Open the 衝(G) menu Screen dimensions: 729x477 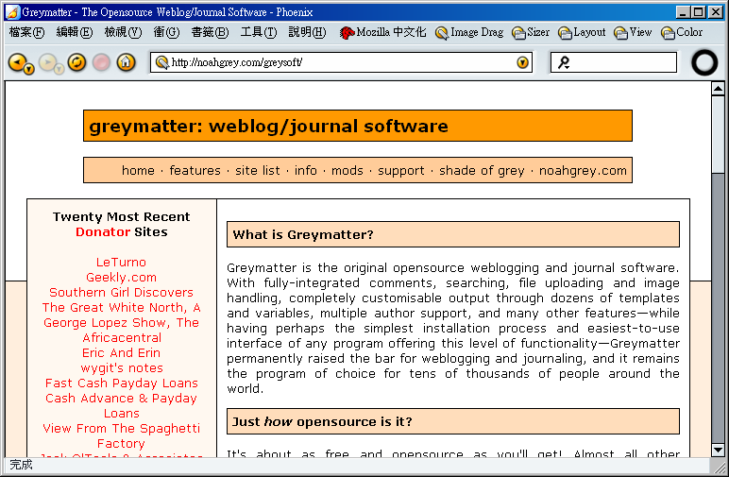point(166,32)
